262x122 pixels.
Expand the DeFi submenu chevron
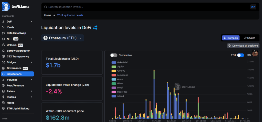31,21
